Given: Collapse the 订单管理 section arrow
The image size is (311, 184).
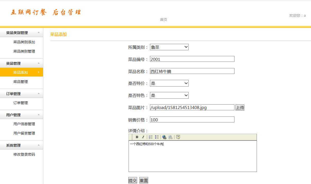Looking at the screenshot, I should [x=39, y=94].
